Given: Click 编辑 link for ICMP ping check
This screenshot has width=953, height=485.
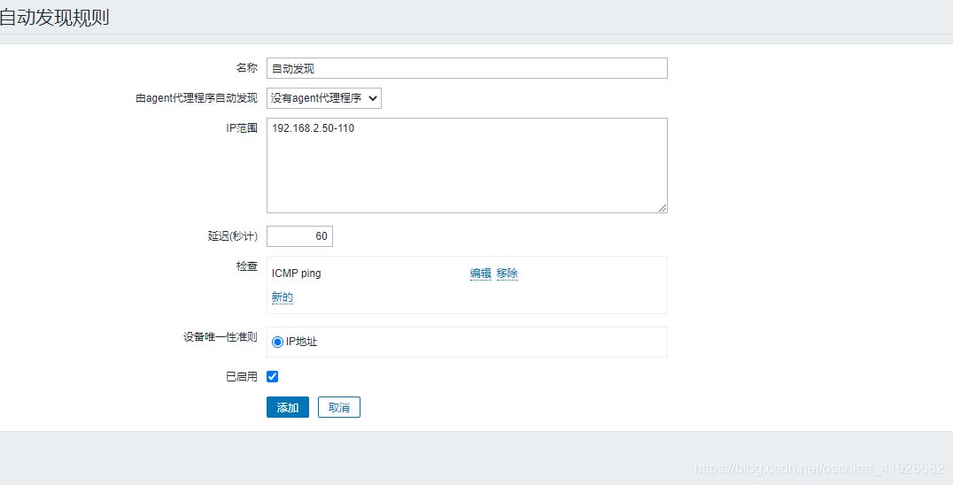Looking at the screenshot, I should point(480,273).
